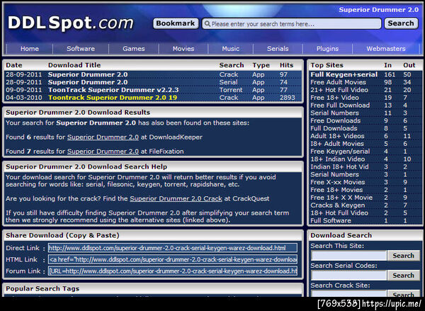Click the date 04-03-2010
This screenshot has height=311, width=425.
24,98
